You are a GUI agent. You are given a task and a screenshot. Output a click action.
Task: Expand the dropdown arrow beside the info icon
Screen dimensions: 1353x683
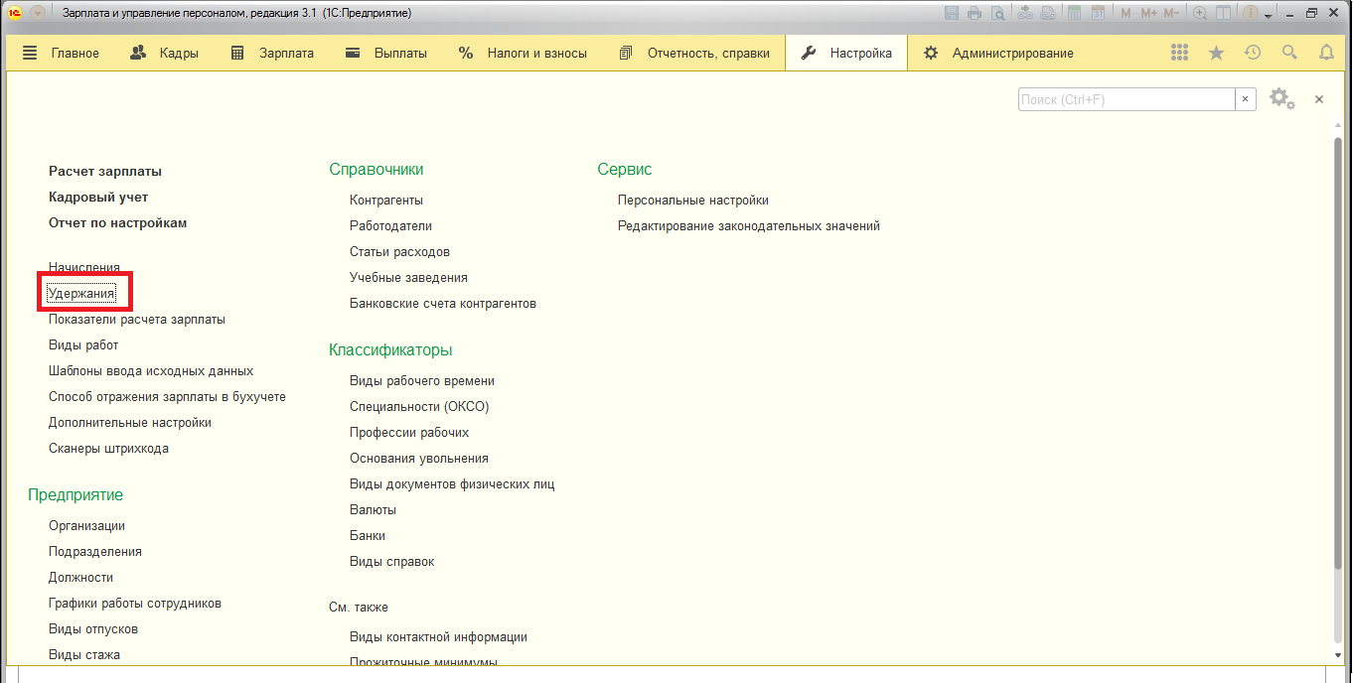(x=1269, y=15)
